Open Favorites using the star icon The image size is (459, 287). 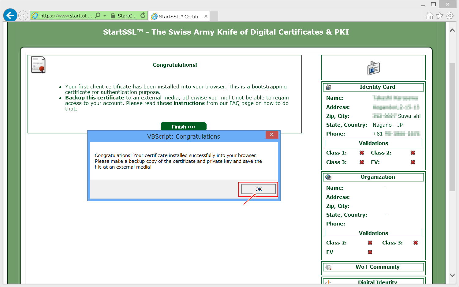(440, 16)
